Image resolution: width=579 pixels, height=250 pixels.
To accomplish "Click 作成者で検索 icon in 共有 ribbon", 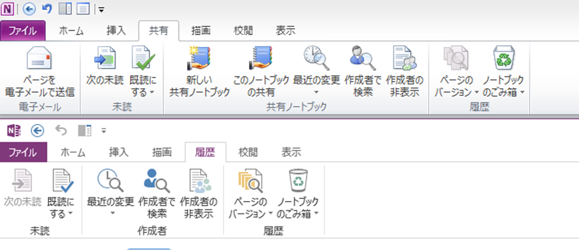I will pos(363,58).
